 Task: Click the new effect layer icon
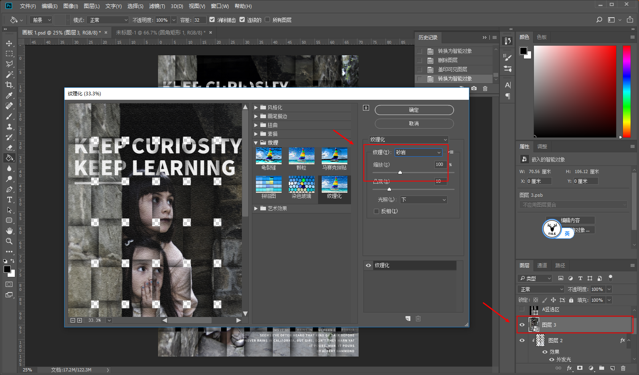pos(408,319)
